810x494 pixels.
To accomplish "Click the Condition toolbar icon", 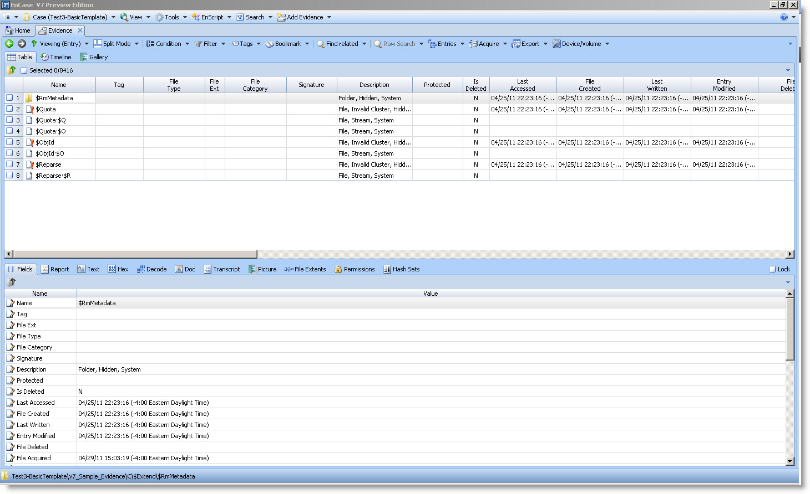I will (150, 44).
